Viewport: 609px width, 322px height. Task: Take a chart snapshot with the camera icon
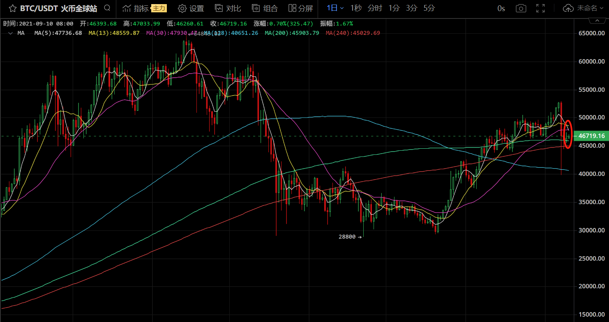(x=521, y=8)
